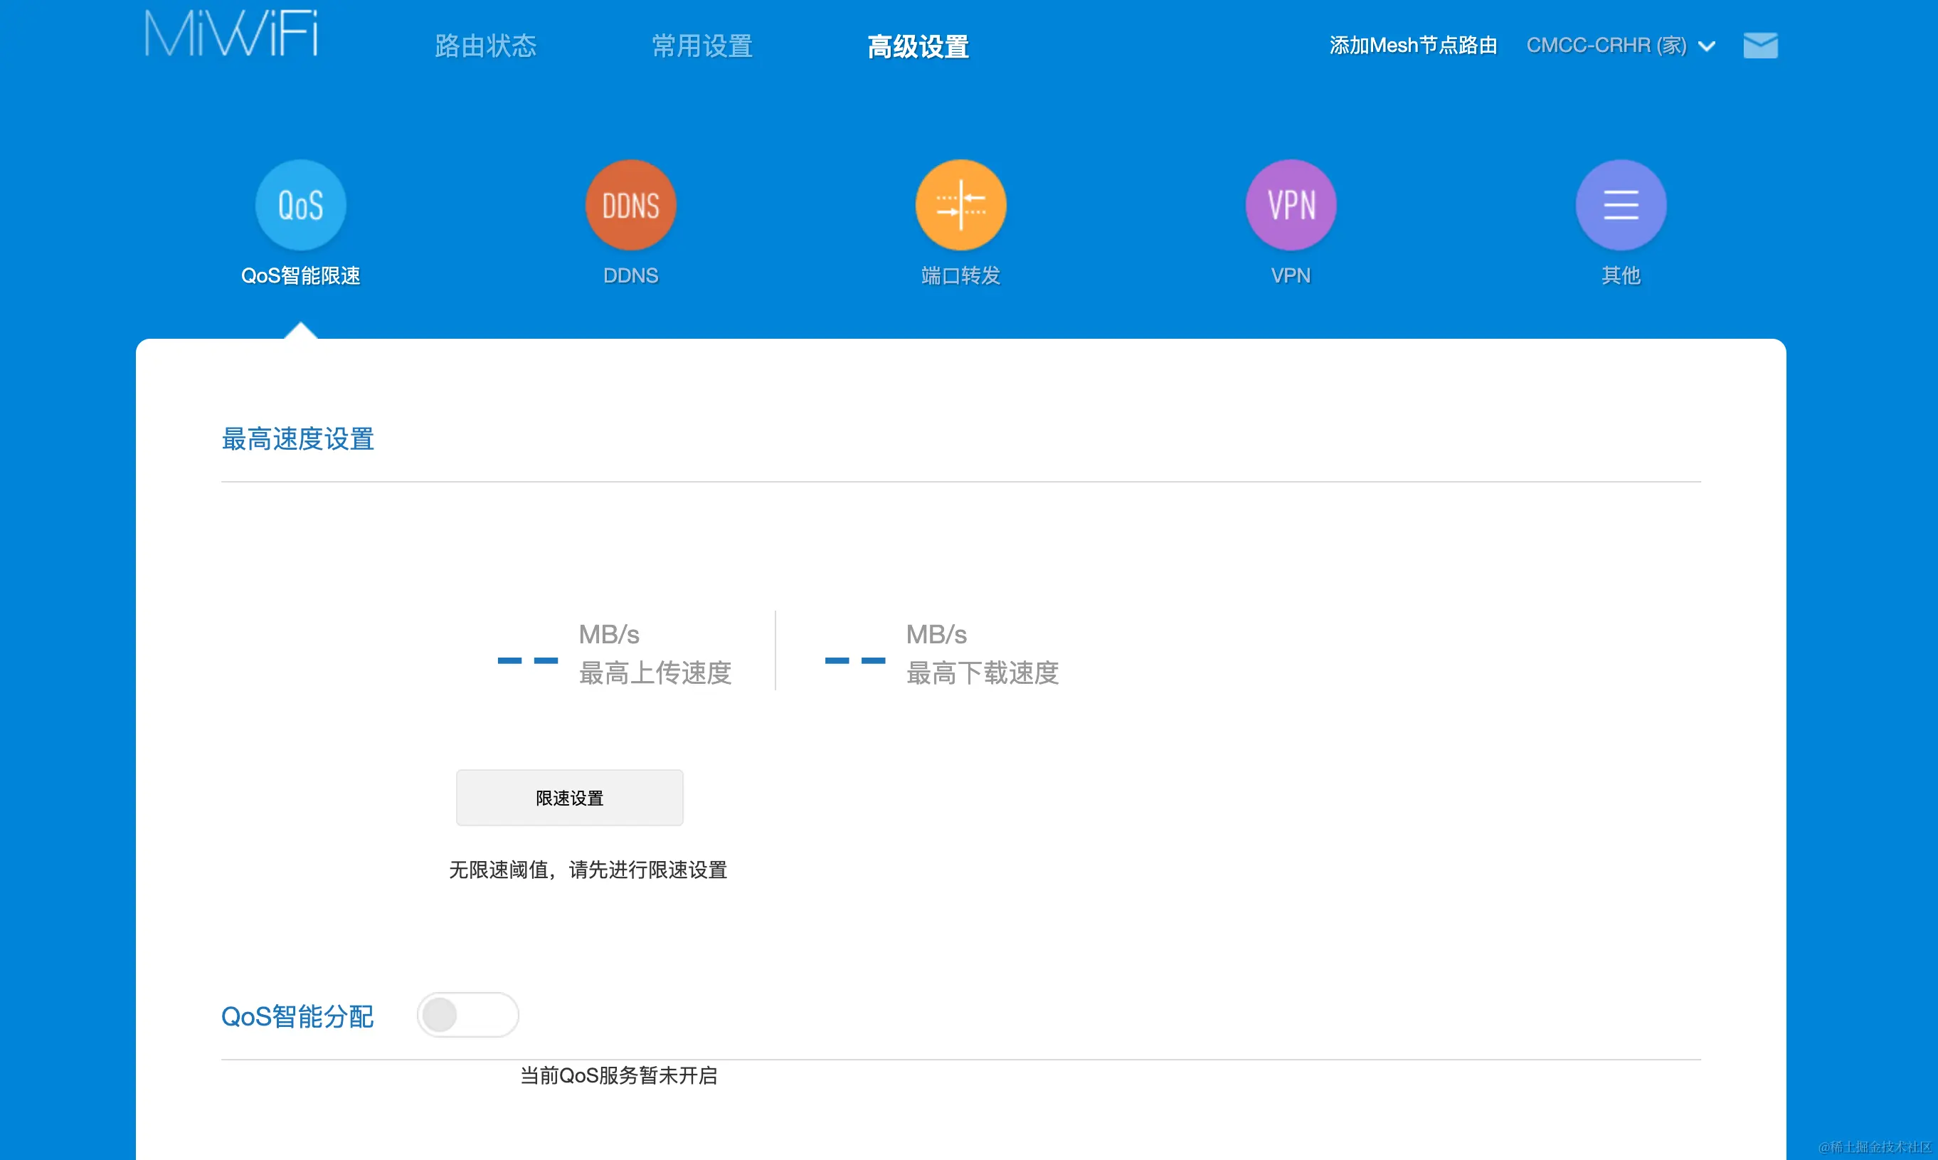Image resolution: width=1938 pixels, height=1160 pixels.
Task: Click the 最高下载速度 value dashes
Action: (x=855, y=660)
